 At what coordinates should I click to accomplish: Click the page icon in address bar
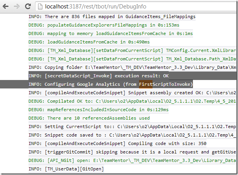click(40, 7)
